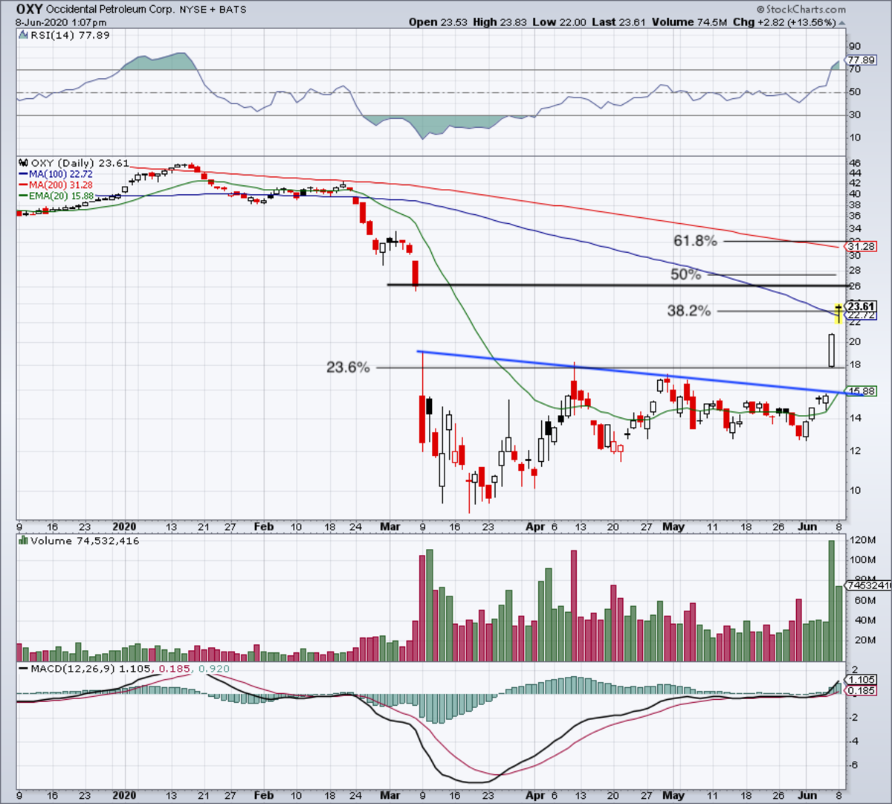Click the 15.88 green price tag on right axis
Image resolution: width=892 pixels, height=804 pixels.
point(861,391)
